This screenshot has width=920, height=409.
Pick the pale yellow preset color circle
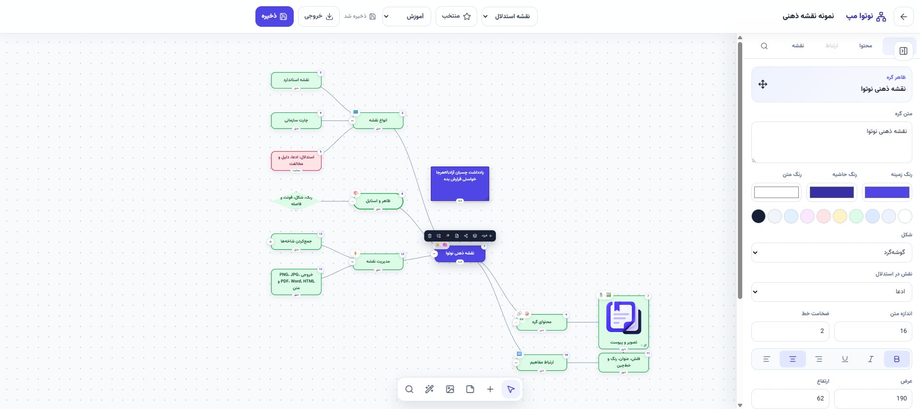click(840, 216)
